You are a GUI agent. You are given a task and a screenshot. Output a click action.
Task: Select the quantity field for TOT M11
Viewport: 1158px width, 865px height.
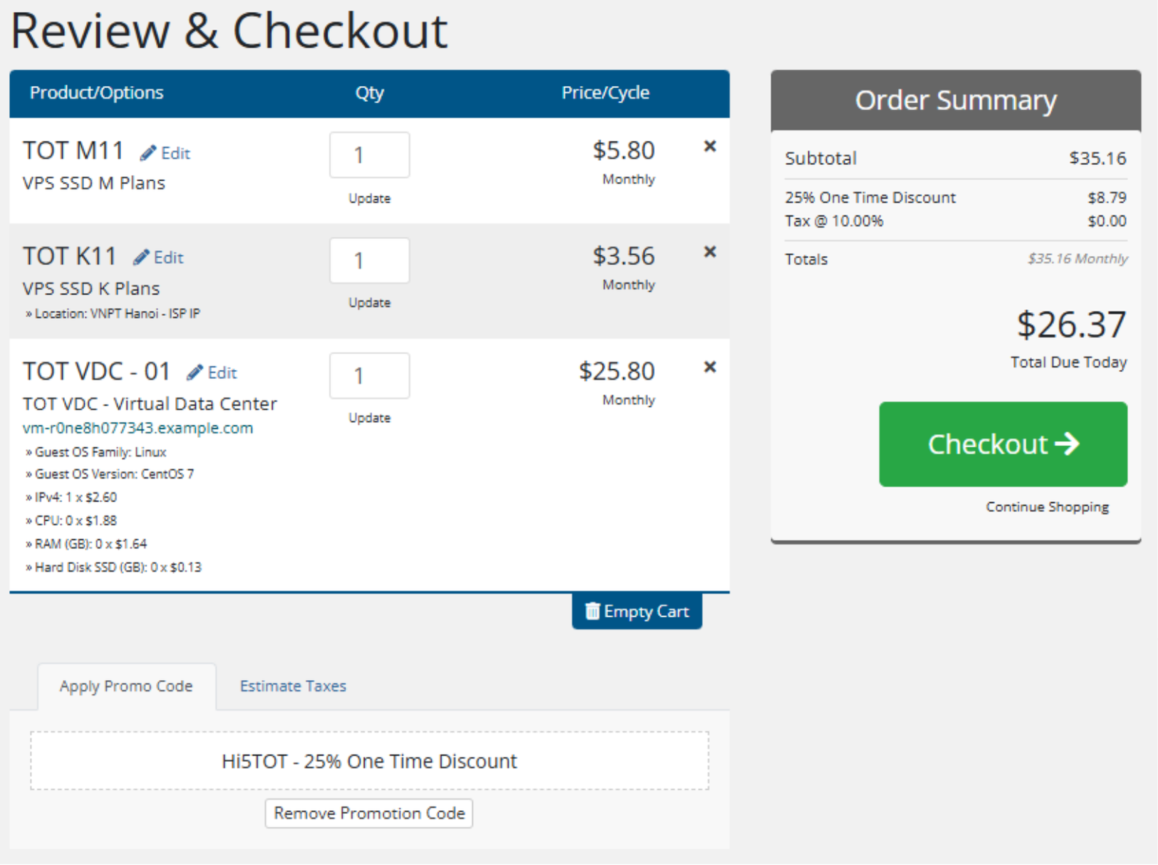[369, 154]
